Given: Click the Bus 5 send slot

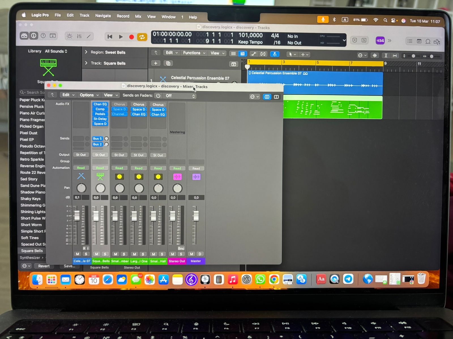Looking at the screenshot, I should click(97, 138).
